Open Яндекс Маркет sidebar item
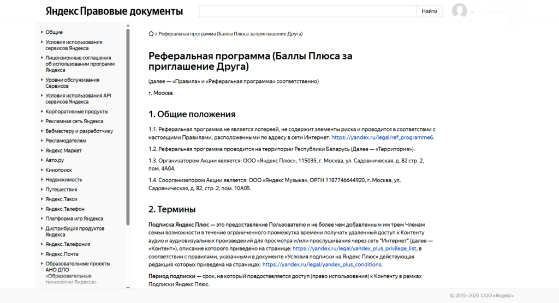559x303 pixels. [63, 150]
